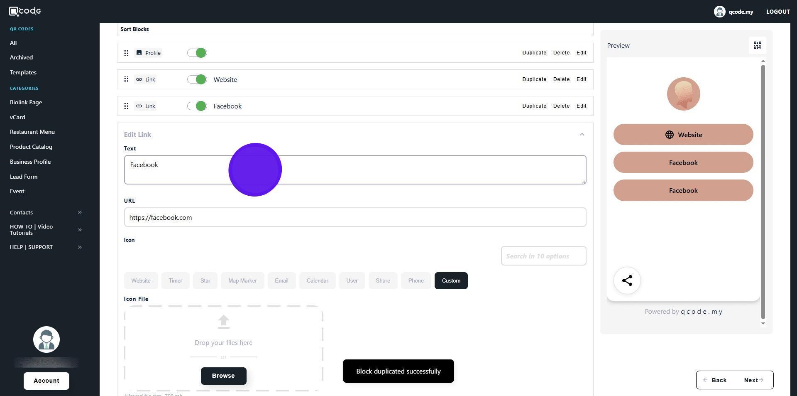Viewport: 797px width, 396px height.
Task: Click the share icon in preview
Action: pyautogui.click(x=627, y=280)
